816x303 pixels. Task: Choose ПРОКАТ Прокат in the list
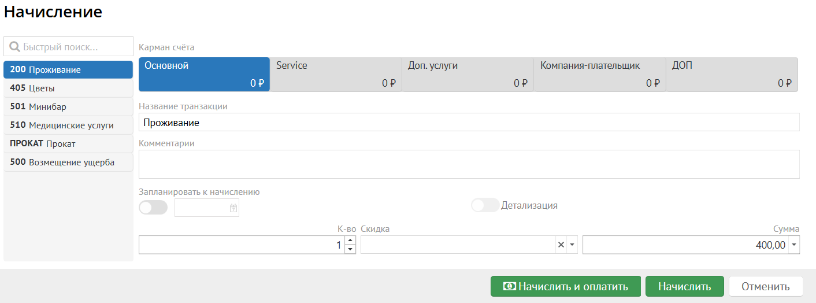coord(68,143)
